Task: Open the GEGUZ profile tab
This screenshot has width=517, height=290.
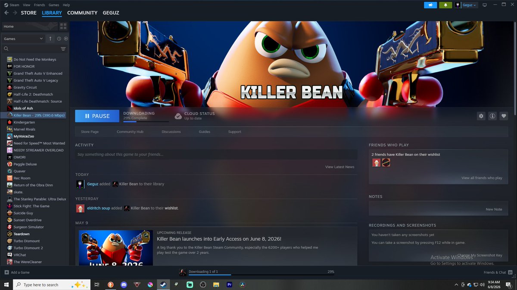Action: coord(111,13)
